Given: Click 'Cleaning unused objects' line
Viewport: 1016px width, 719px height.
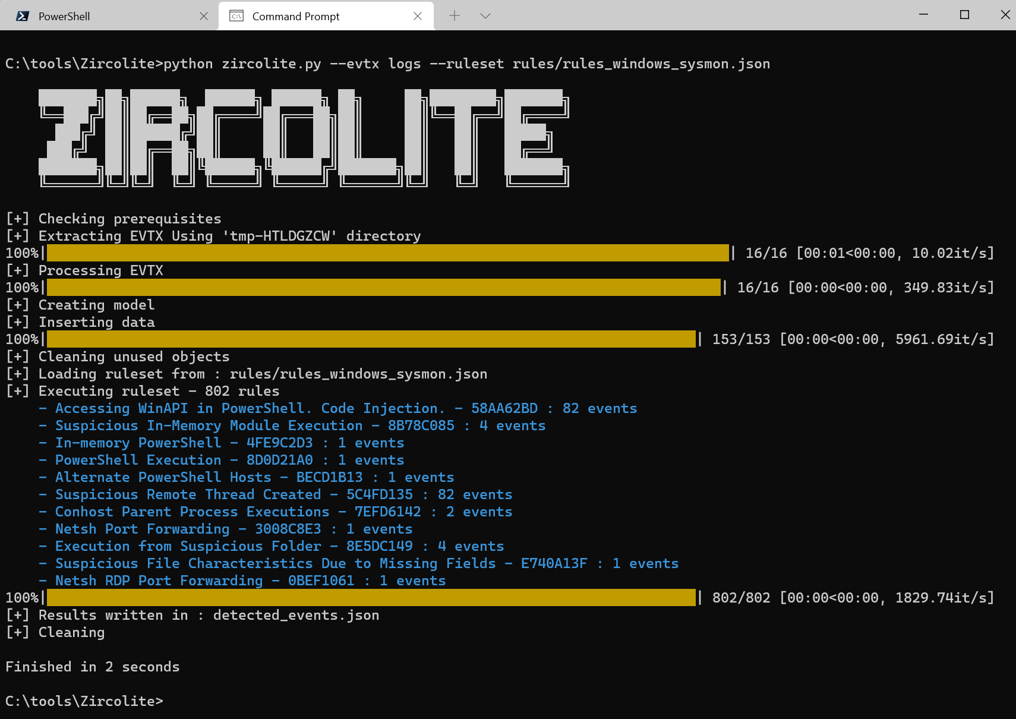Looking at the screenshot, I should pyautogui.click(x=117, y=357).
